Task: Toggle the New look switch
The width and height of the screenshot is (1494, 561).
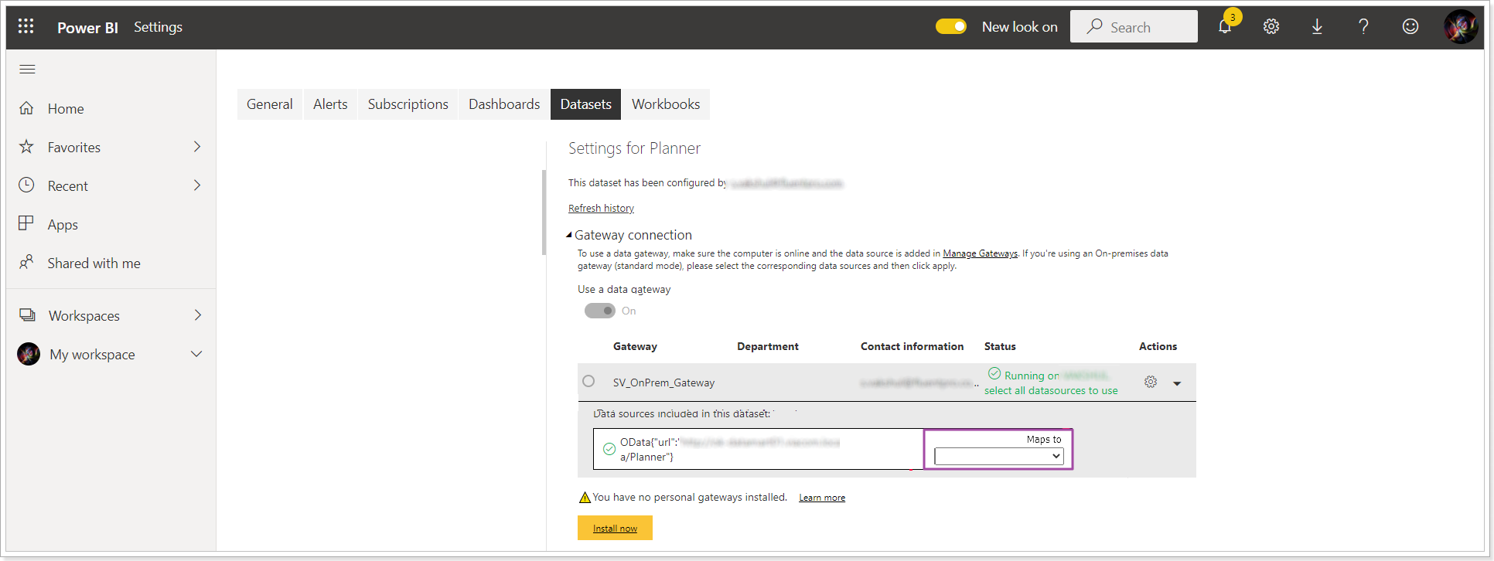Action: pos(951,27)
